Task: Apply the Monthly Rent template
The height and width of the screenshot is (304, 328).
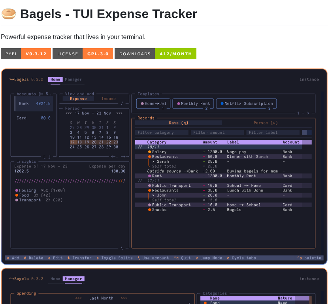Action: 193,103
